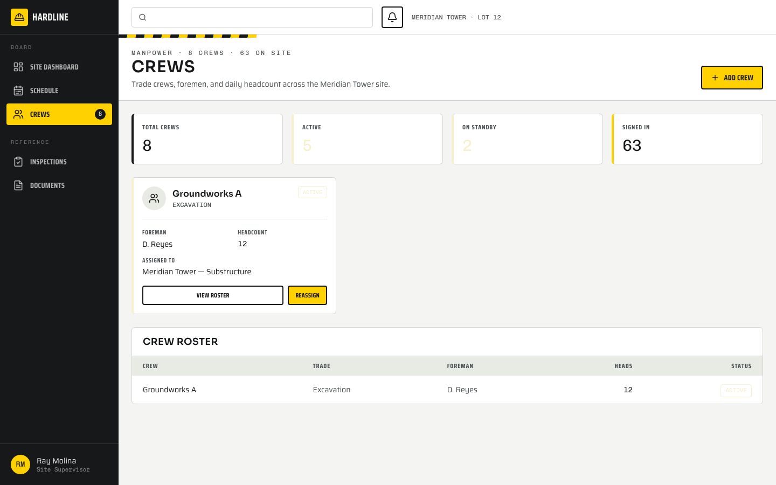Click the Reassign button

coord(307,295)
